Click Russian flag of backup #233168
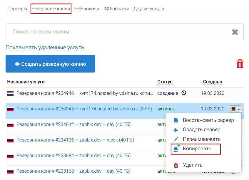 point(10,171)
